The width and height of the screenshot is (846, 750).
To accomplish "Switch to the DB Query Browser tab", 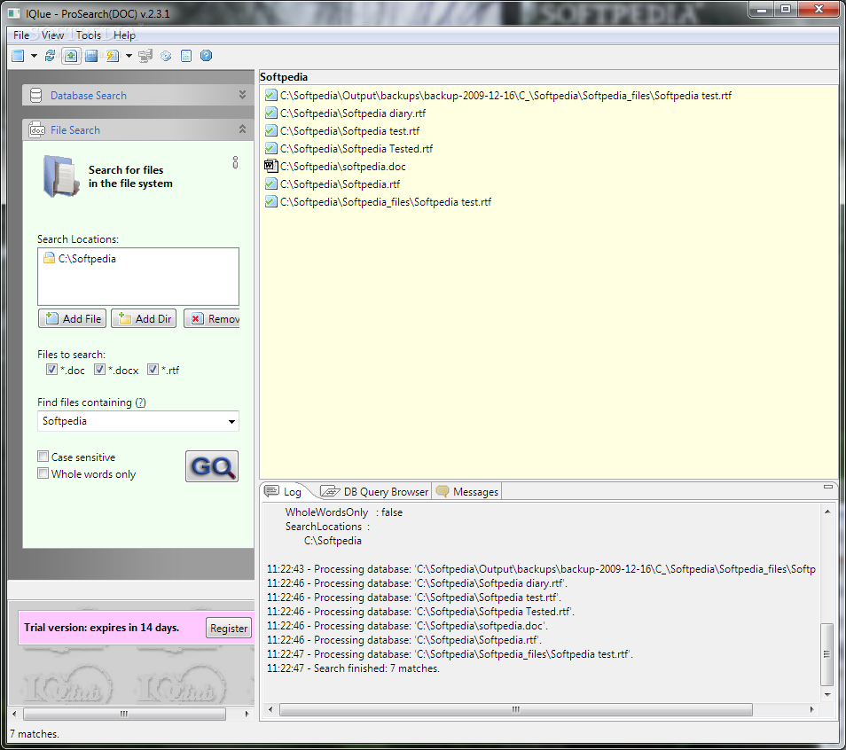I will (374, 491).
